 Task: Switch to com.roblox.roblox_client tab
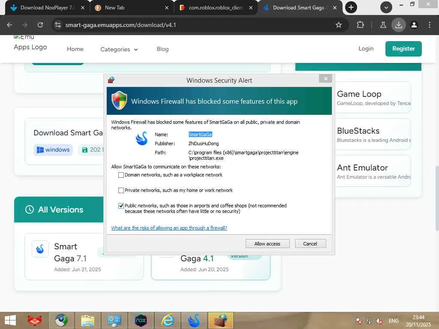click(x=215, y=8)
